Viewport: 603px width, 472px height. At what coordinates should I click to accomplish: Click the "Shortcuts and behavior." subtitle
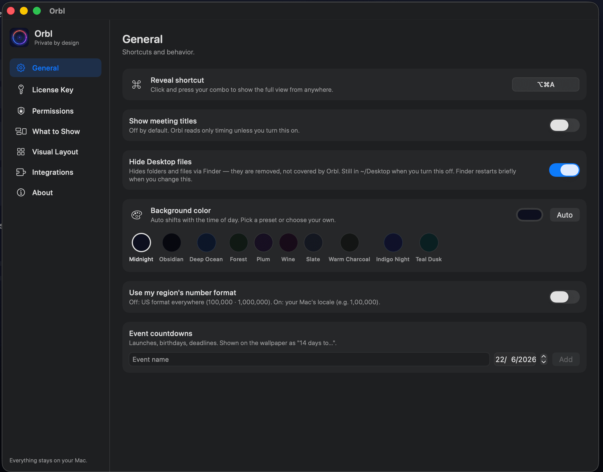158,52
